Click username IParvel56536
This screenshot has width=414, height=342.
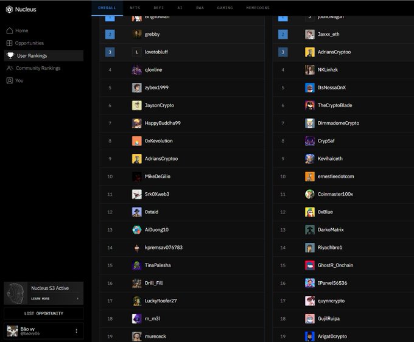point(332,283)
